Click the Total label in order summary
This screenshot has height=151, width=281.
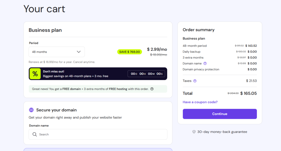(187, 93)
